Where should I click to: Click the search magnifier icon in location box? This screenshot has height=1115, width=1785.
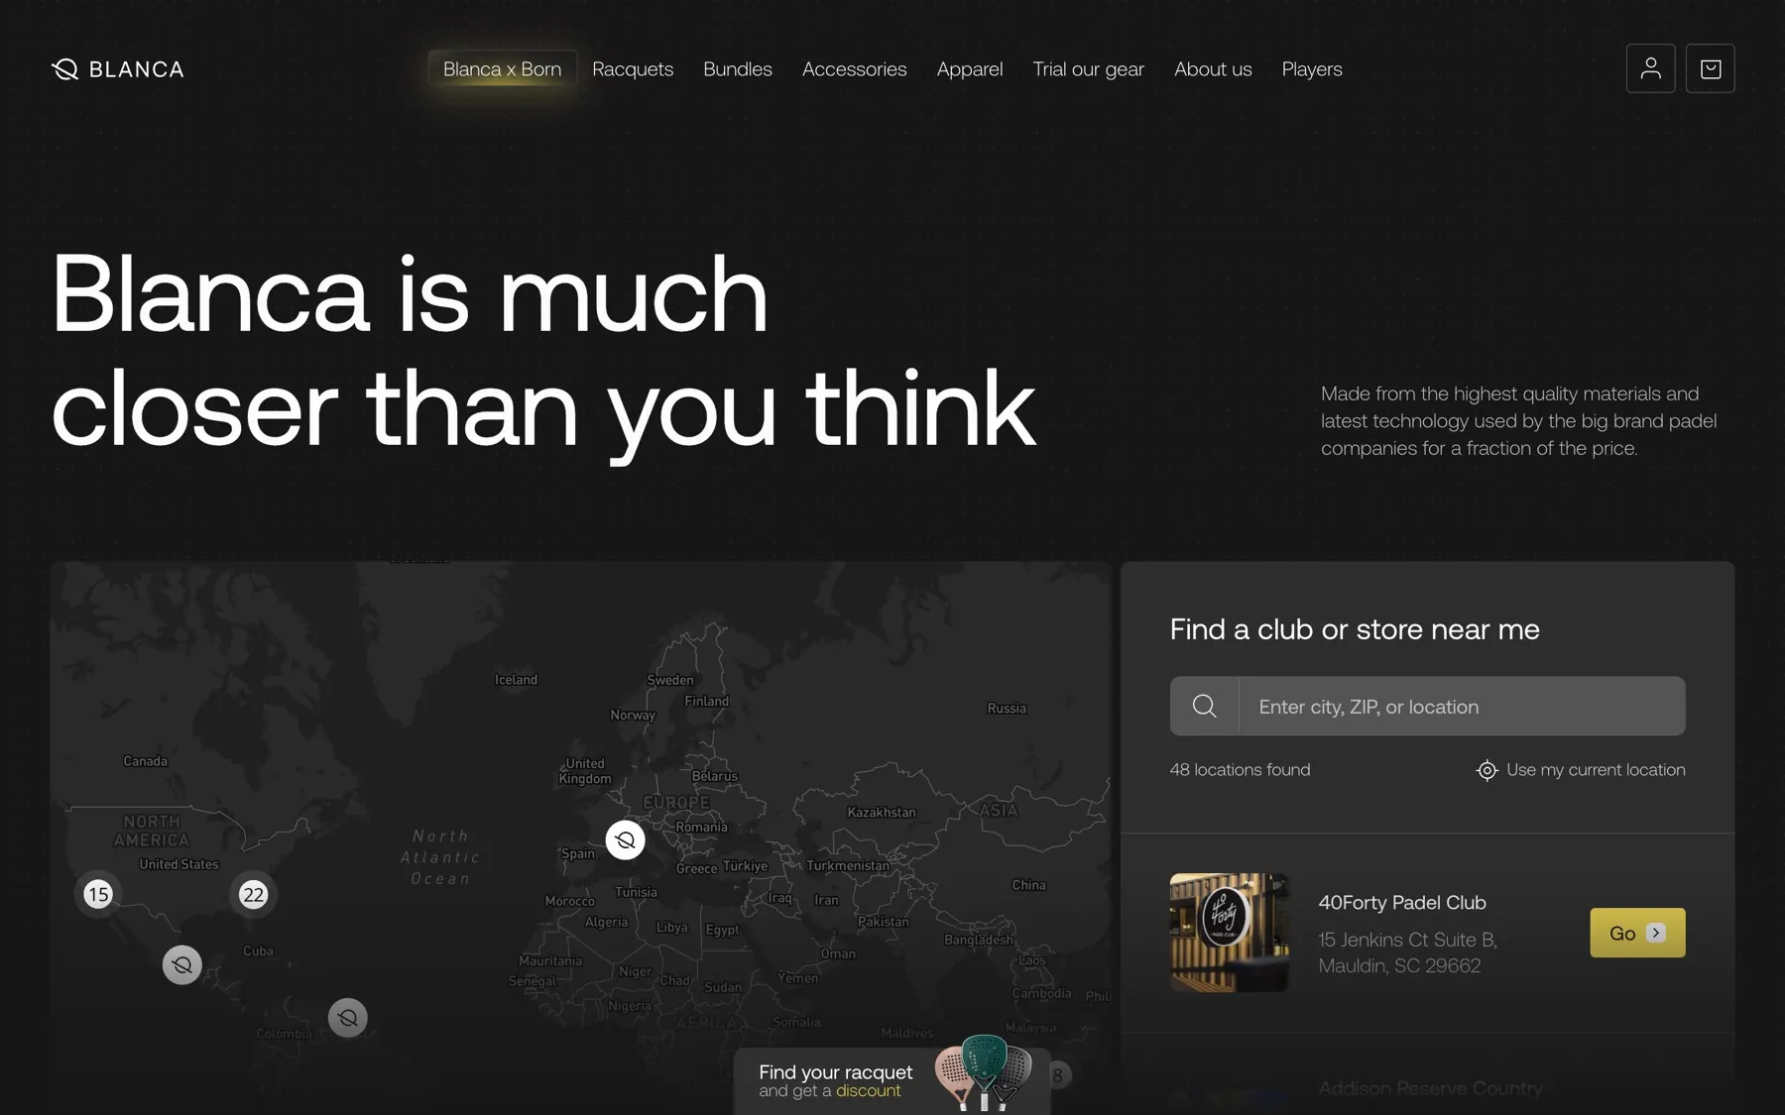point(1204,706)
